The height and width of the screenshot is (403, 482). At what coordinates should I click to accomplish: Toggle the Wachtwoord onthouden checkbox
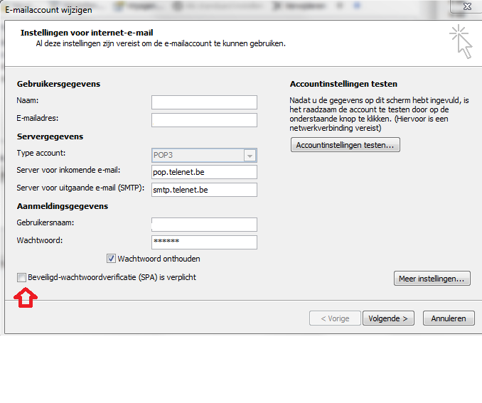click(111, 259)
